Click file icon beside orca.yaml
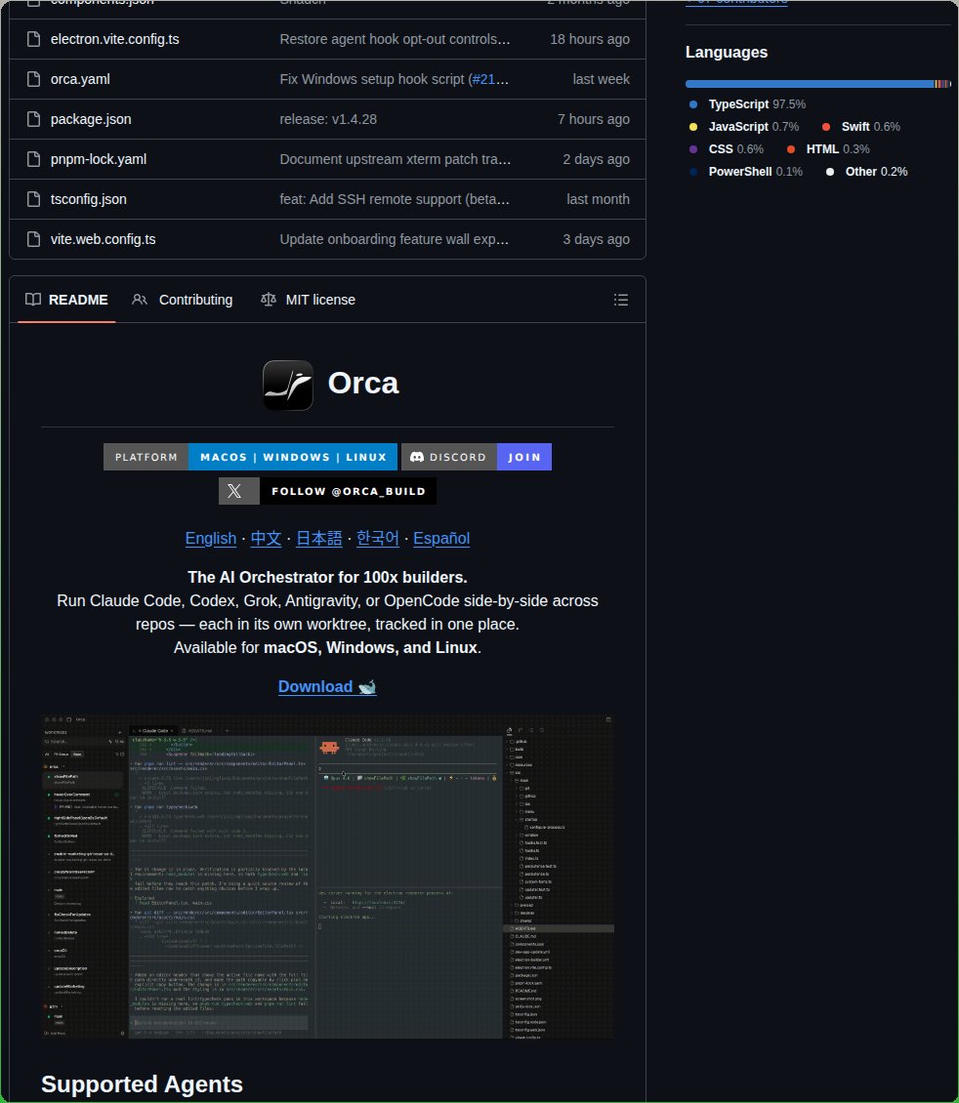959x1103 pixels. (33, 79)
